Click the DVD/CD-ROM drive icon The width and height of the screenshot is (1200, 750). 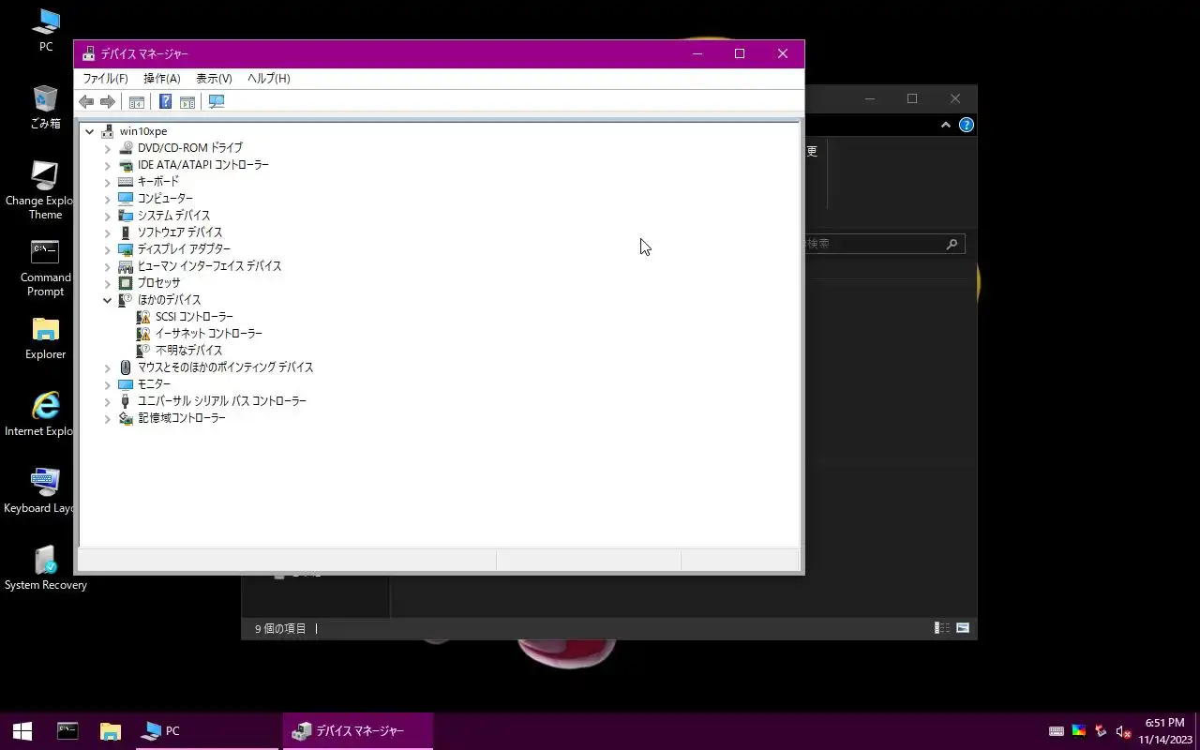pyautogui.click(x=126, y=148)
